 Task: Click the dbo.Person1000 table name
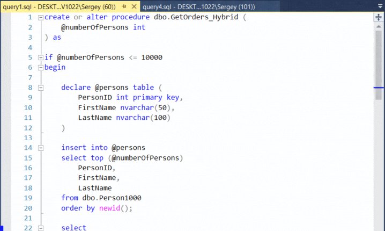tap(112, 198)
